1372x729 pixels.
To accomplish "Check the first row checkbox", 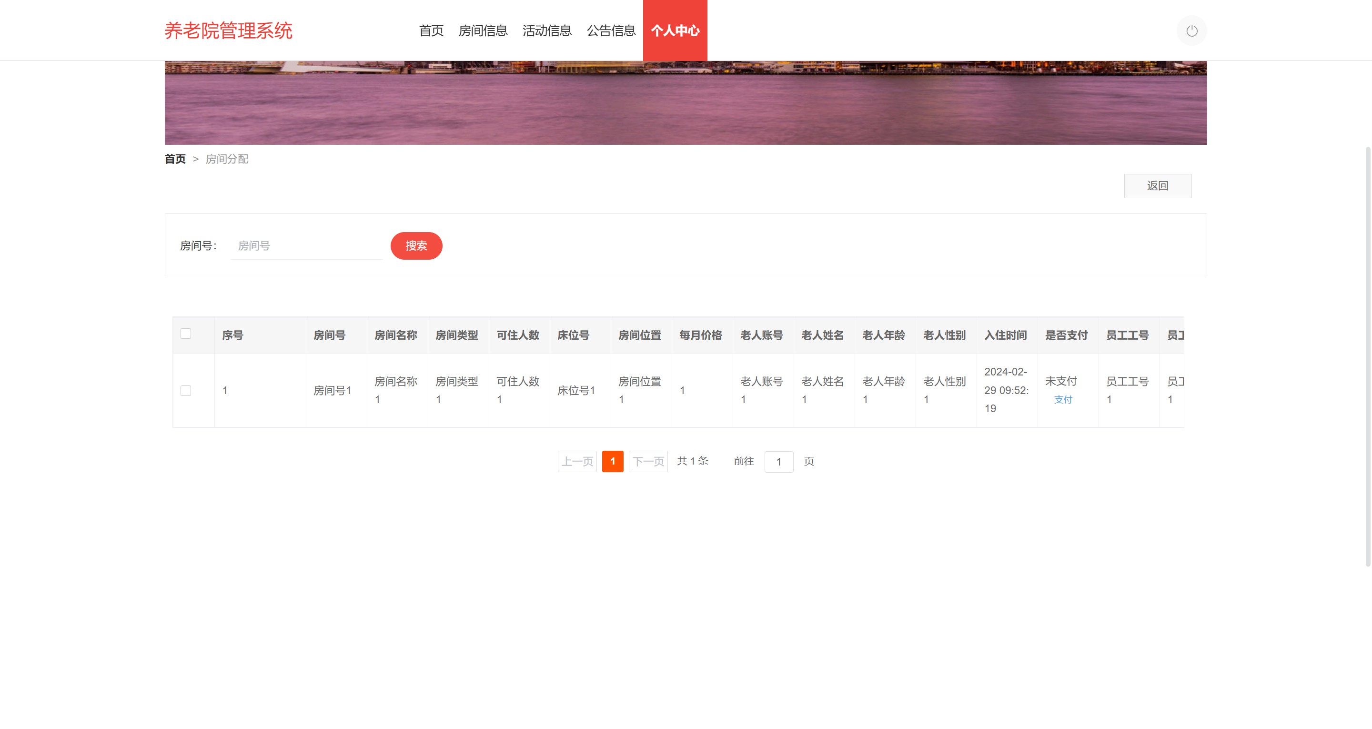I will 186,391.
